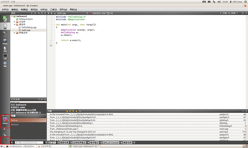
Task: Go forward in editor history
Action: click(52, 13)
